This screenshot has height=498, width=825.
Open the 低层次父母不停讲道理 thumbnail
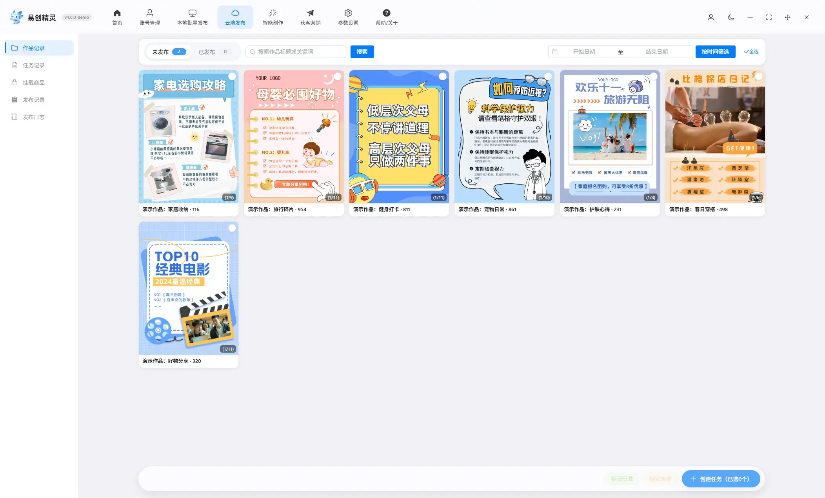click(399, 137)
